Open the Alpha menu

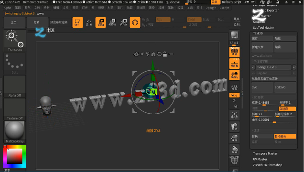pos(7,8)
